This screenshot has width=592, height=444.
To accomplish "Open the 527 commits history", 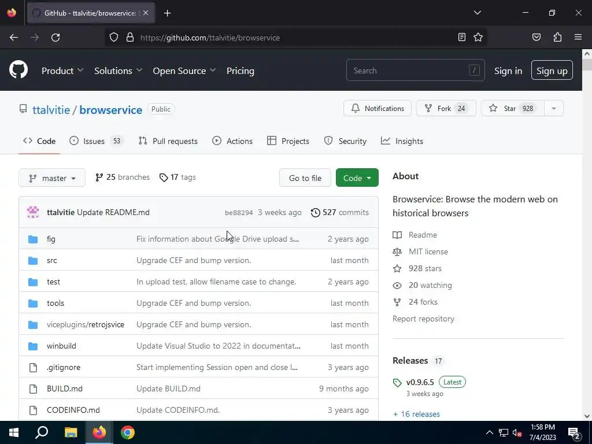I will click(x=339, y=212).
